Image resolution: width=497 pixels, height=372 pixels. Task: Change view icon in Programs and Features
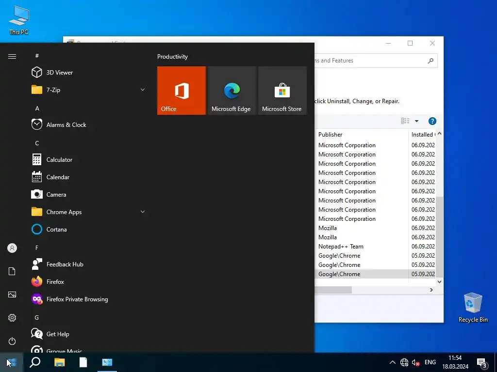(405, 121)
